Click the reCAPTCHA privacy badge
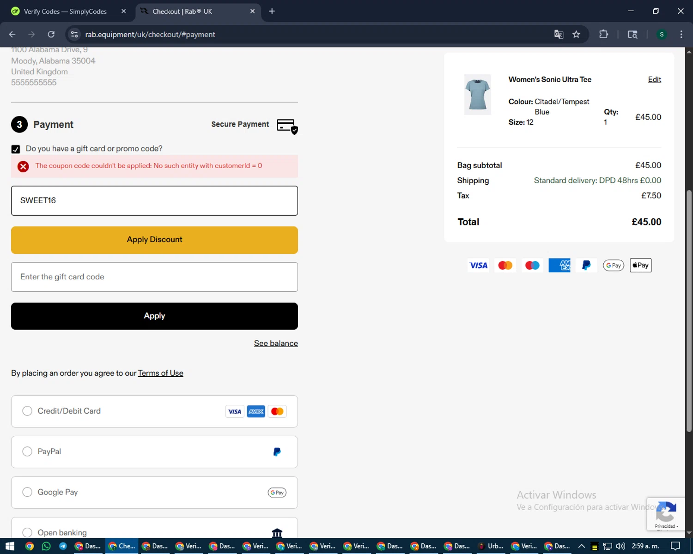This screenshot has height=554, width=693. point(666,514)
